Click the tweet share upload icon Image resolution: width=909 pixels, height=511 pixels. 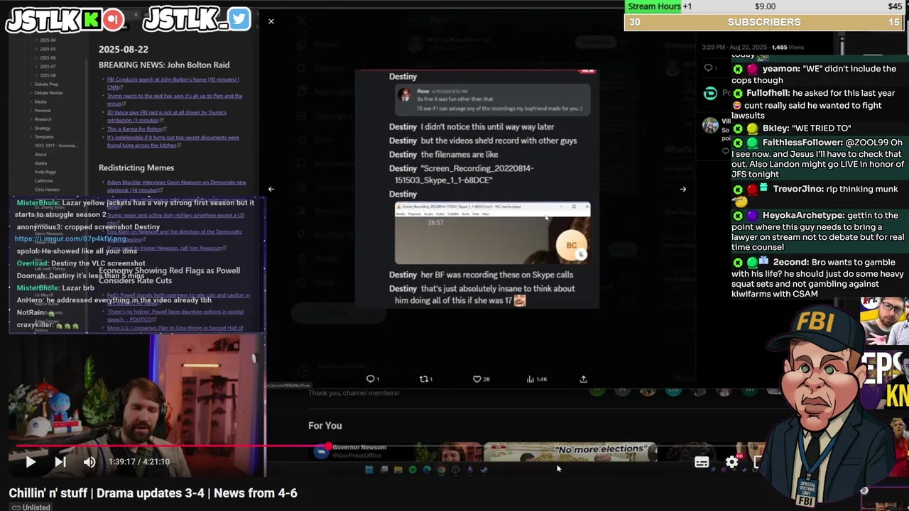click(x=584, y=379)
